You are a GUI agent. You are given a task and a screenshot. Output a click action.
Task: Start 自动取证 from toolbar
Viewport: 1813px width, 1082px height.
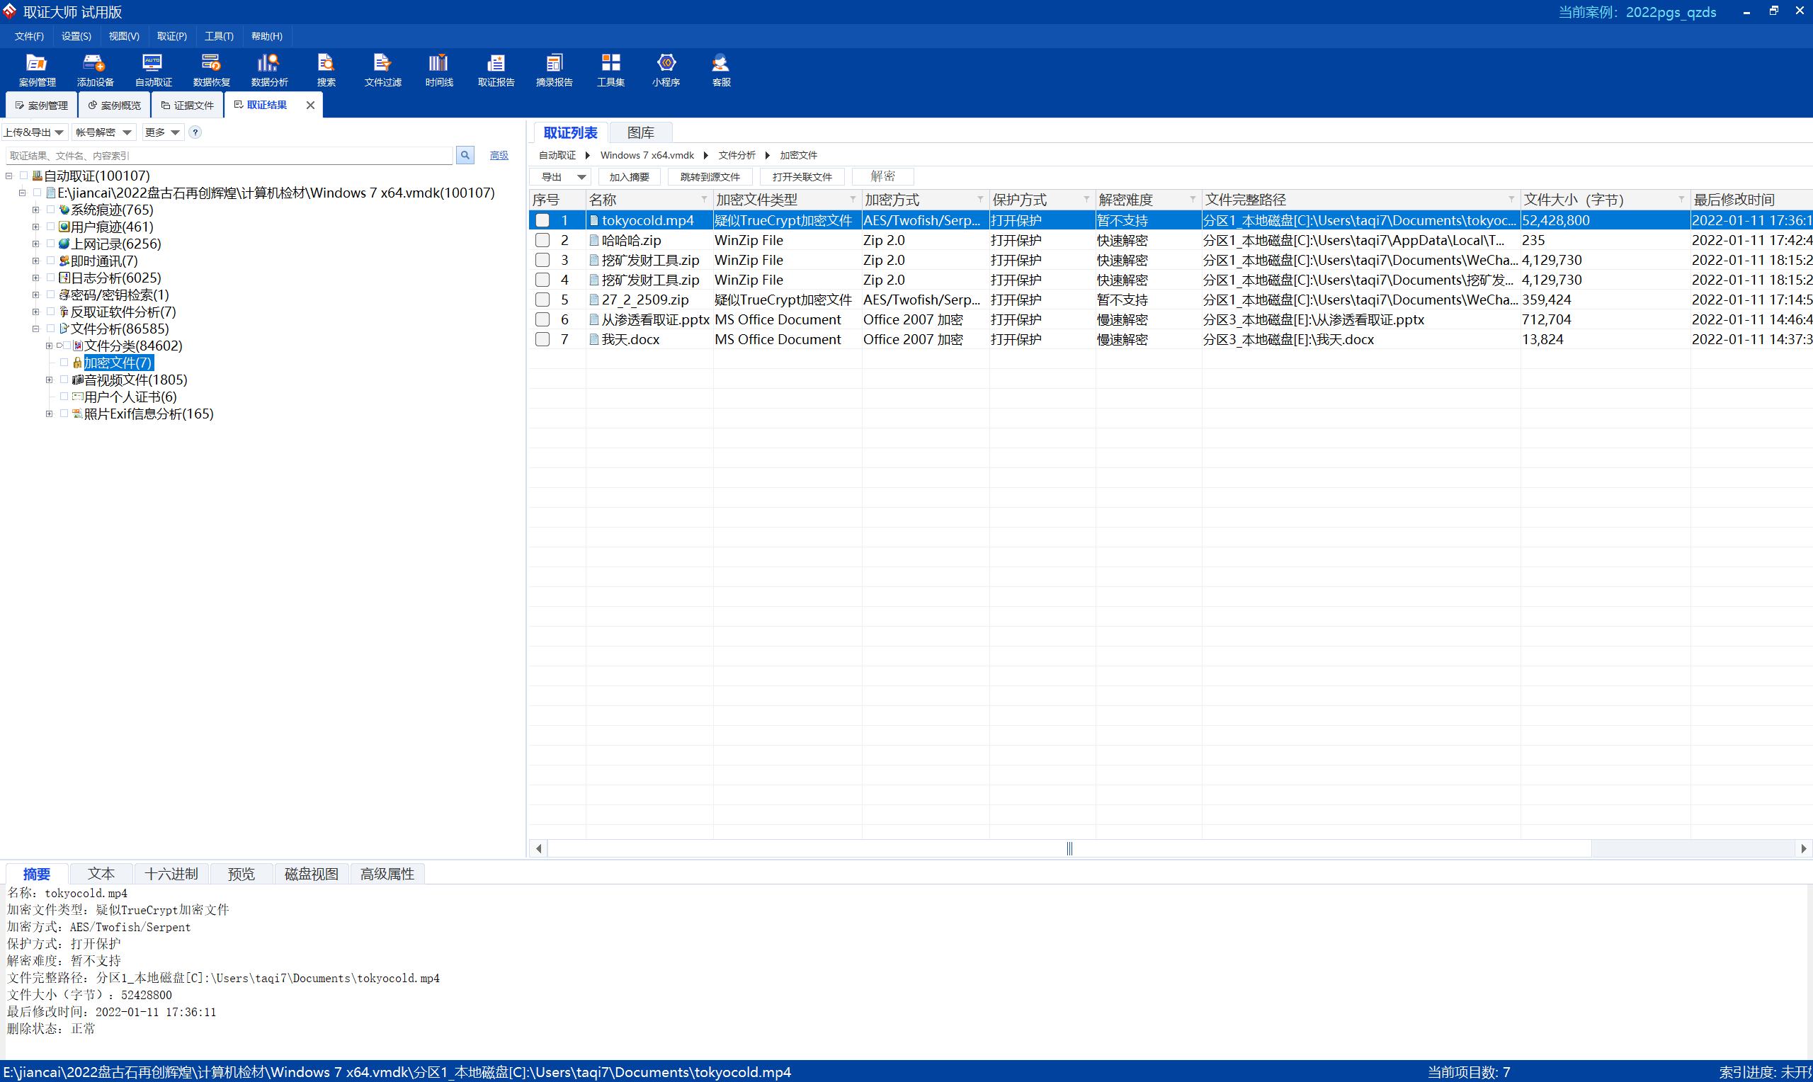click(153, 70)
